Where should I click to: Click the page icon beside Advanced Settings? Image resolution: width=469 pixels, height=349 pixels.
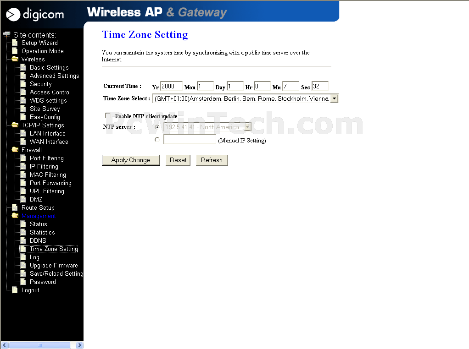pos(23,76)
